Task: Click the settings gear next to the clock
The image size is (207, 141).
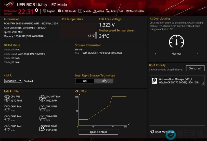Action: pyautogui.click(x=36, y=10)
